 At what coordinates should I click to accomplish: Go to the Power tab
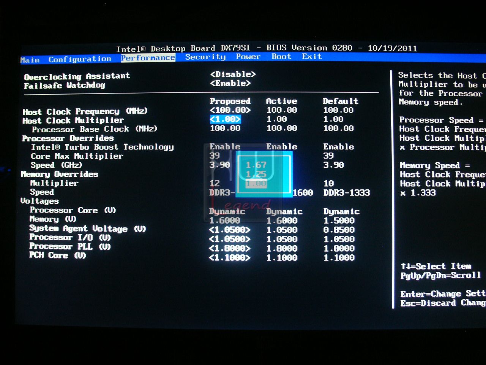[x=248, y=56]
